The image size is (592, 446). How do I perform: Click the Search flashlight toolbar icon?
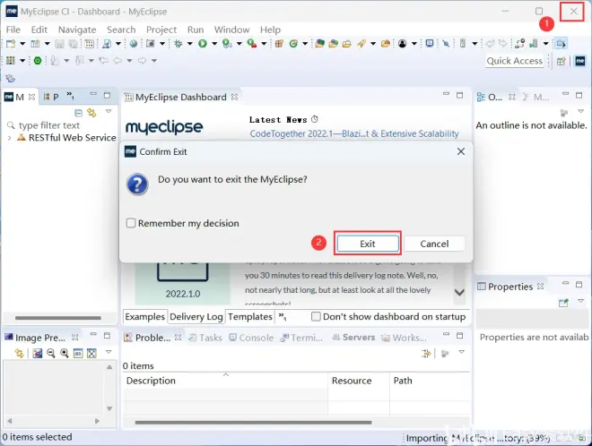[361, 44]
